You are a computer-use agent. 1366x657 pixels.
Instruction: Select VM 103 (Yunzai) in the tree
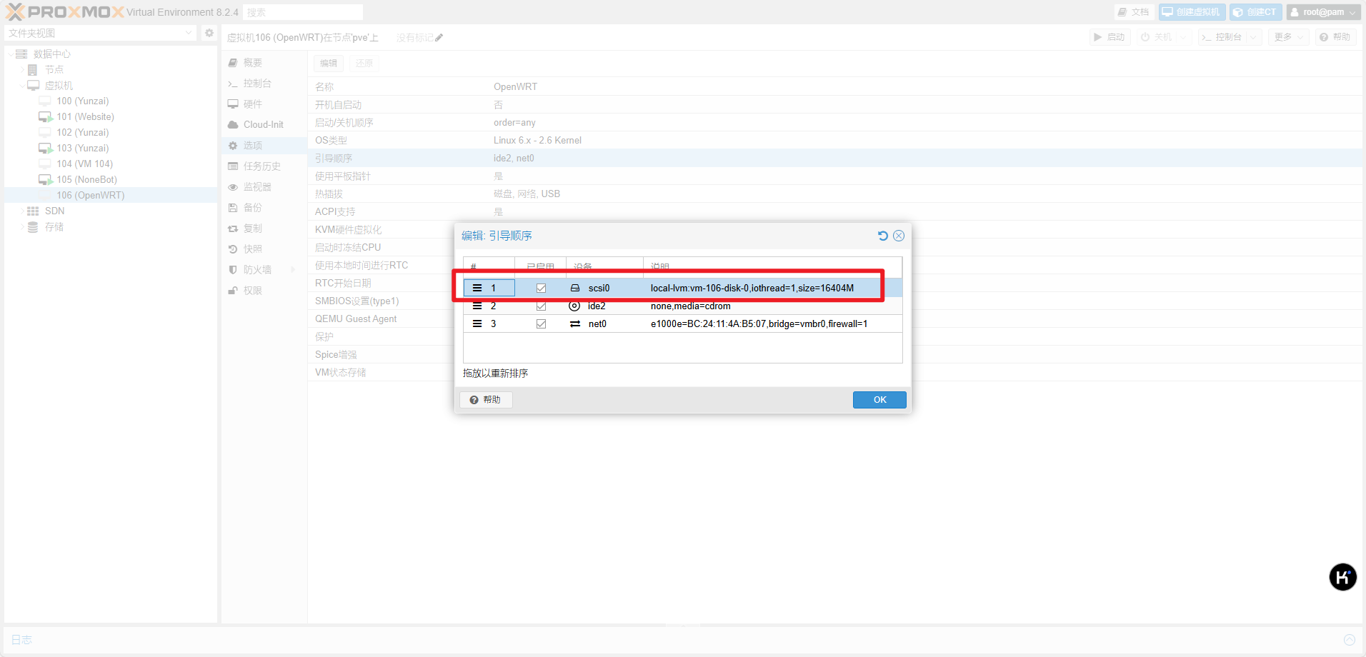(x=83, y=149)
